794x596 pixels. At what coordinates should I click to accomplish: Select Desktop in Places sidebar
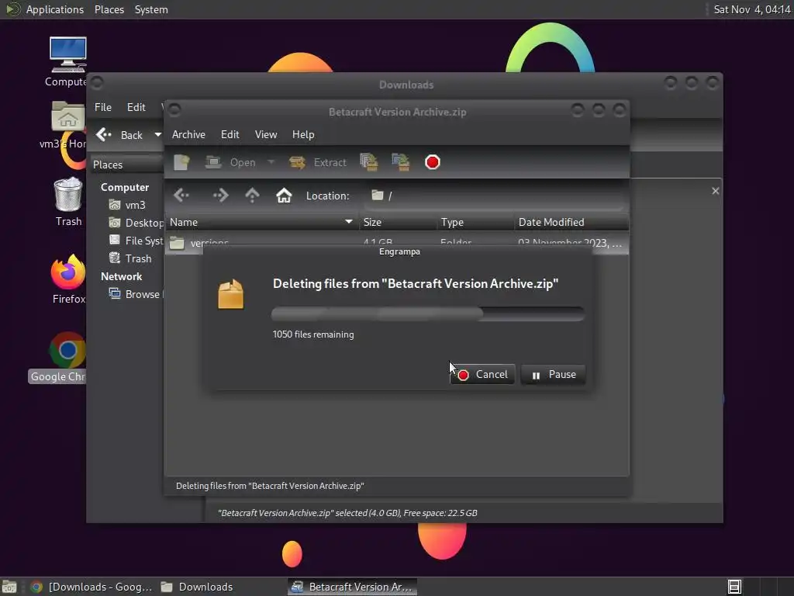(136, 223)
